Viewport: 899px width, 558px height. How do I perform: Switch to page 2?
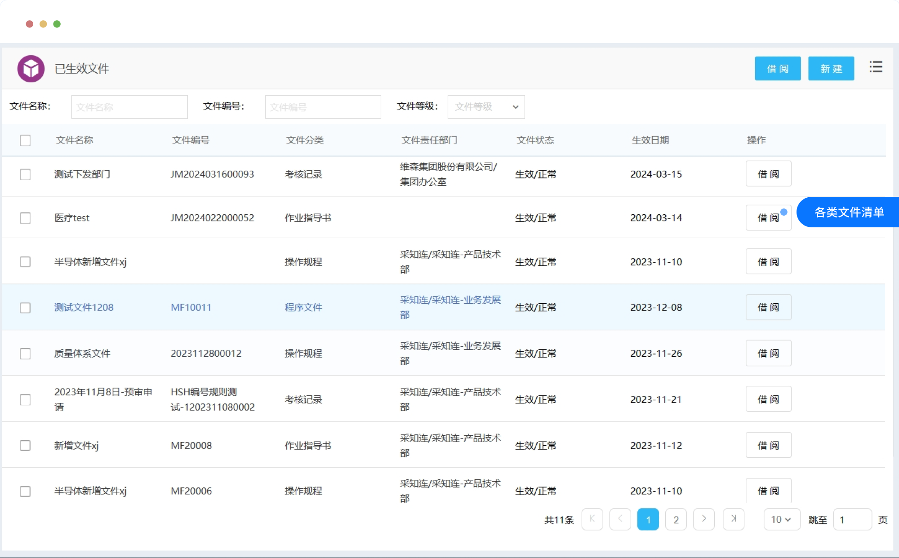tap(676, 519)
